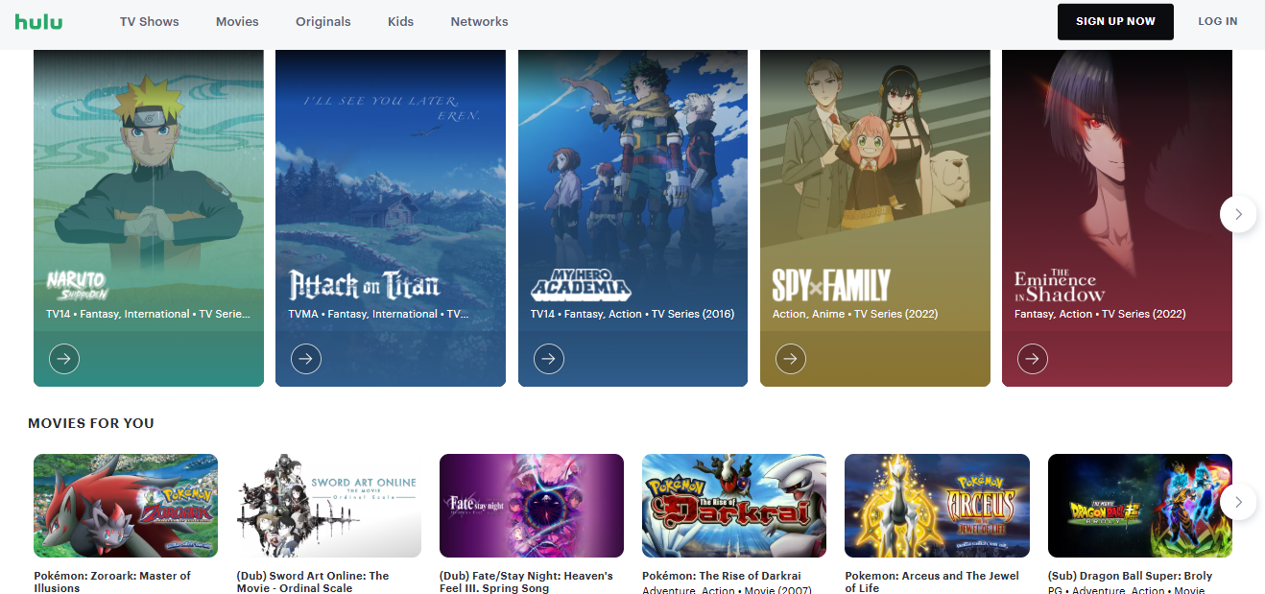
Task: Click title 'Pokémon: The Rise of Darkrai'
Action: (x=722, y=576)
